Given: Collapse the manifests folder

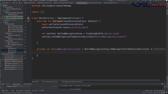Looking at the screenshot, I should [3, 7].
